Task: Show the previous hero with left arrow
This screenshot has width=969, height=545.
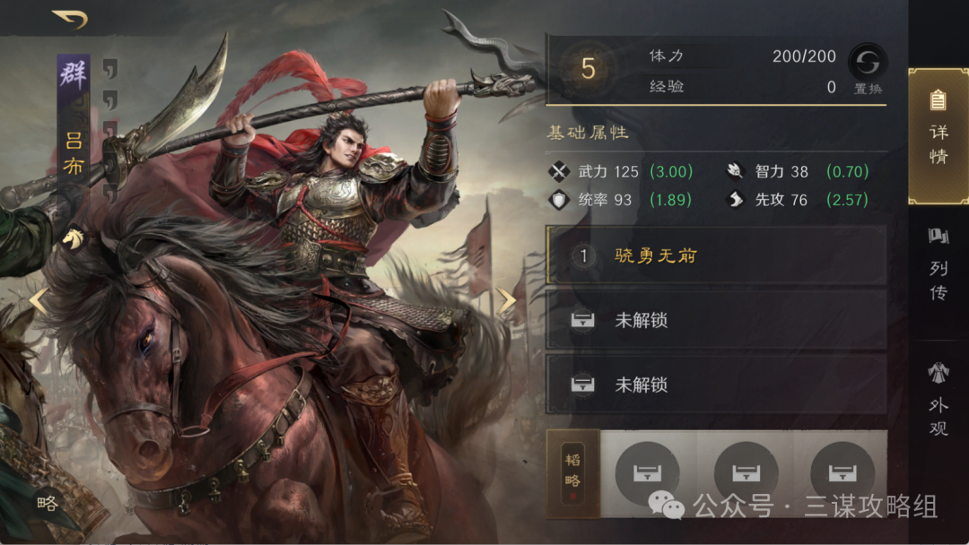Action: click(39, 301)
